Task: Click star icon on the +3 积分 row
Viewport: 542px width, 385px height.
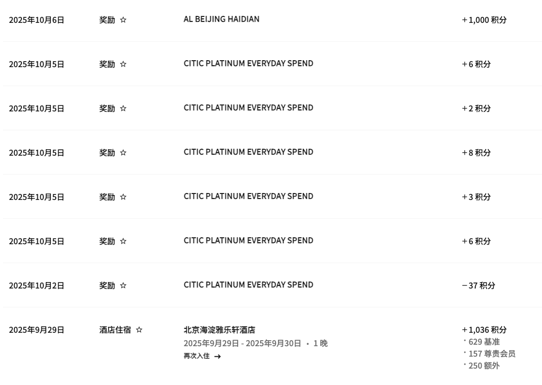Action: (x=123, y=197)
